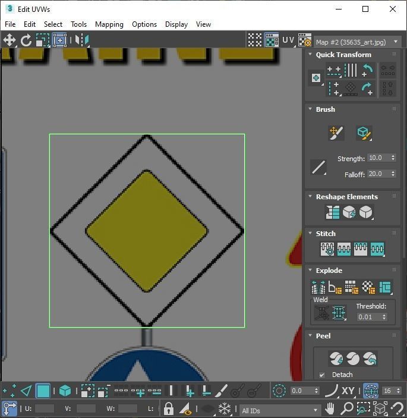Image resolution: width=407 pixels, height=418 pixels.
Task: Click Flatten by Smoothing Group icon
Action: pyautogui.click(x=352, y=287)
